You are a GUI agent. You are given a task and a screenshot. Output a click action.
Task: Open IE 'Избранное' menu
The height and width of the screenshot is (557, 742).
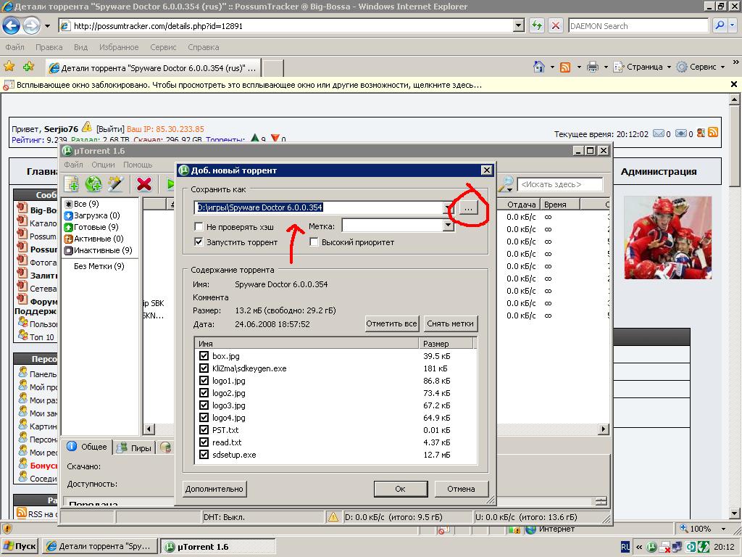click(119, 47)
